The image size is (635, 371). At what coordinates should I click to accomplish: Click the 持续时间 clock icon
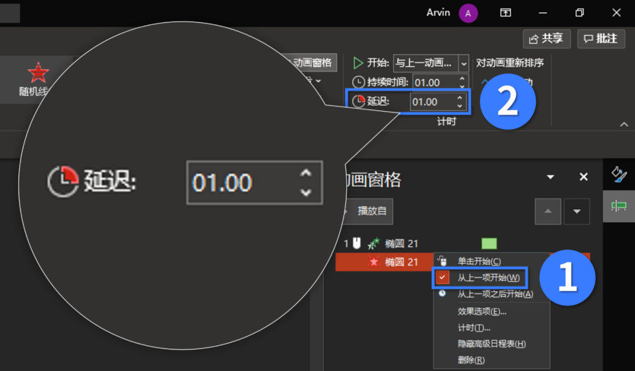[x=359, y=82]
